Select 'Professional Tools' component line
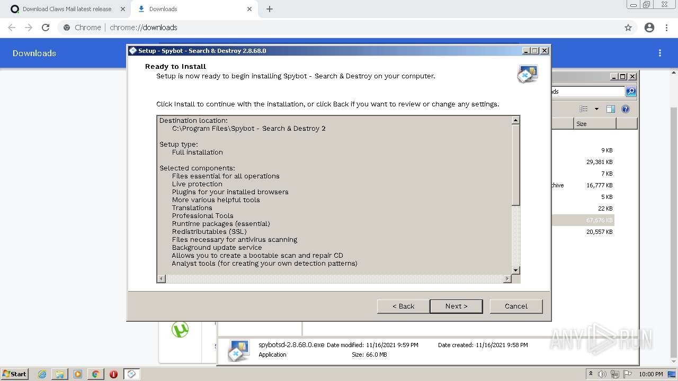The width and height of the screenshot is (678, 381). (203, 216)
